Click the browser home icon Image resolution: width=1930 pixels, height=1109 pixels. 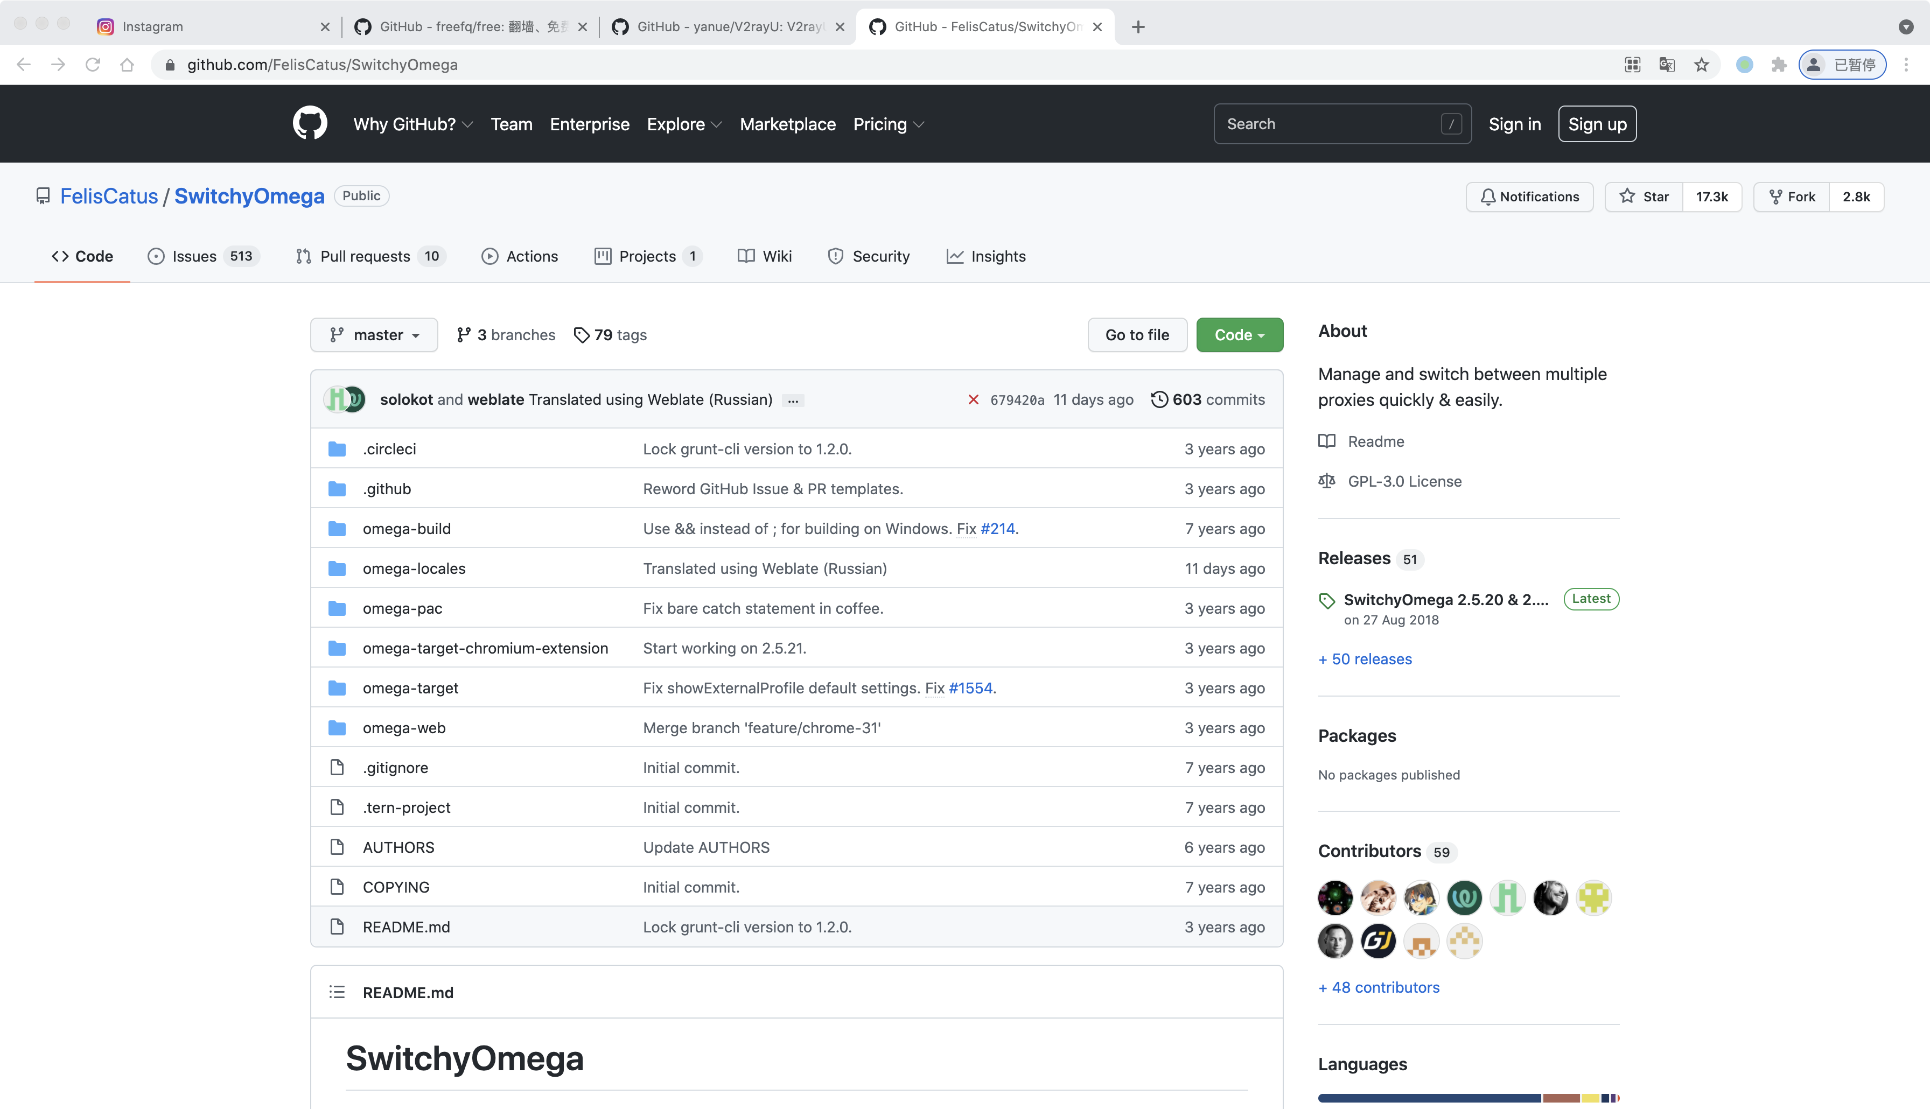click(127, 65)
